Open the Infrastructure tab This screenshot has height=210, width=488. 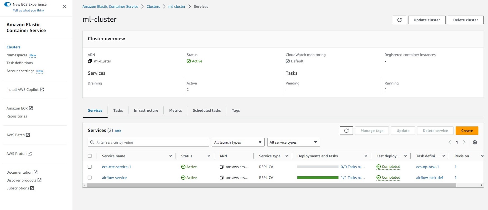coord(146,110)
